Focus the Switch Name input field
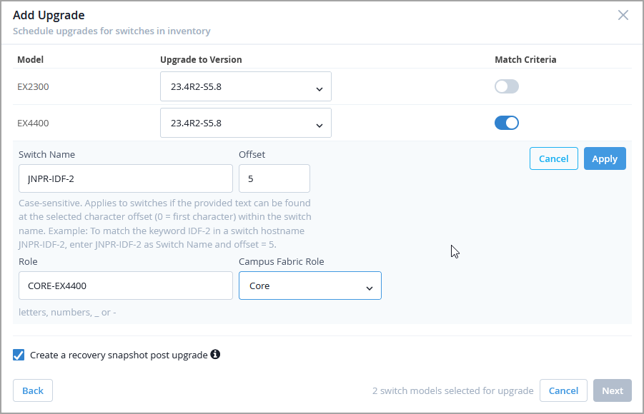The height and width of the screenshot is (414, 644). (x=126, y=178)
